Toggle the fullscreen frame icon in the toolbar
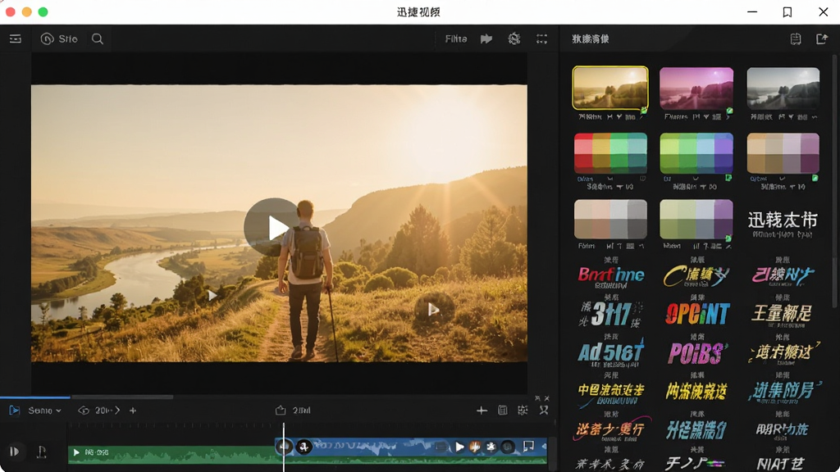 click(x=542, y=39)
